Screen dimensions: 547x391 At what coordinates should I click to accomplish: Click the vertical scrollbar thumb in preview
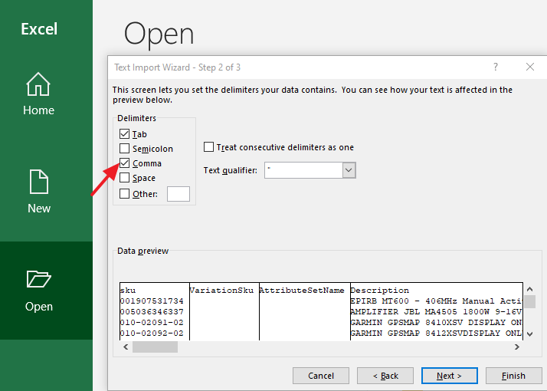(x=529, y=301)
